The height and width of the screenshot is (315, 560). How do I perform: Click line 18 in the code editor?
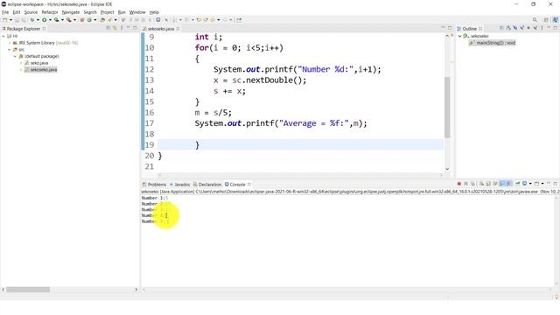pyautogui.click(x=300, y=134)
